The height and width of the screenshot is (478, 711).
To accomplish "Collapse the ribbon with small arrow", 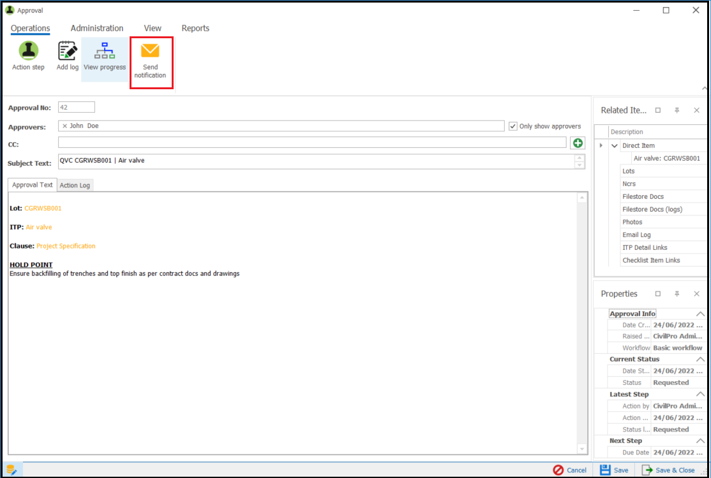I will (x=705, y=88).
